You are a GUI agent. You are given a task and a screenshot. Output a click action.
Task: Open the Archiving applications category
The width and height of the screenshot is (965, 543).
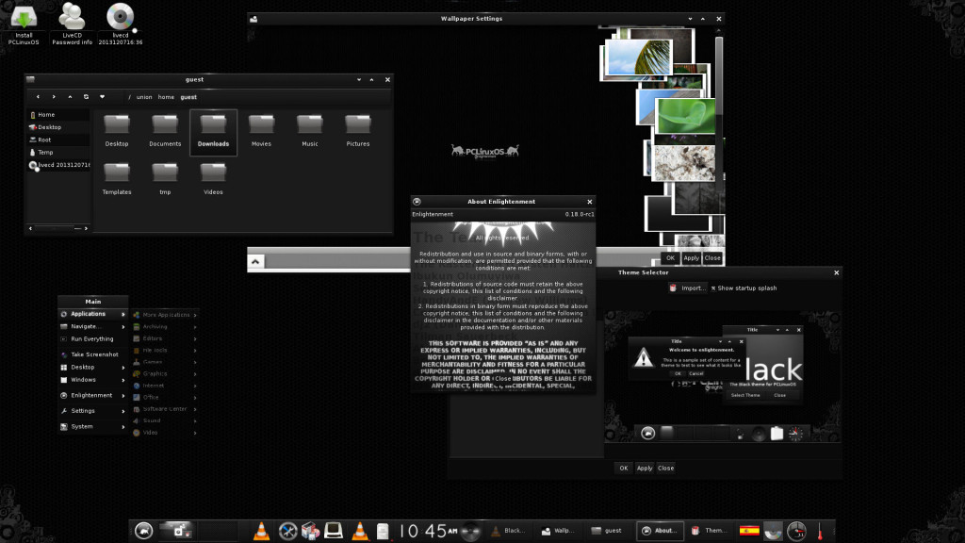pos(165,326)
